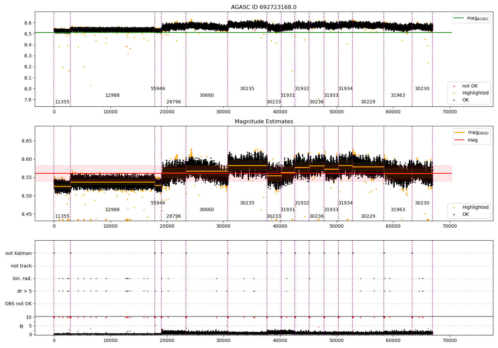Click 'OK' entry in middle plot legend
This screenshot has height=348, width=498.
pos(465,214)
